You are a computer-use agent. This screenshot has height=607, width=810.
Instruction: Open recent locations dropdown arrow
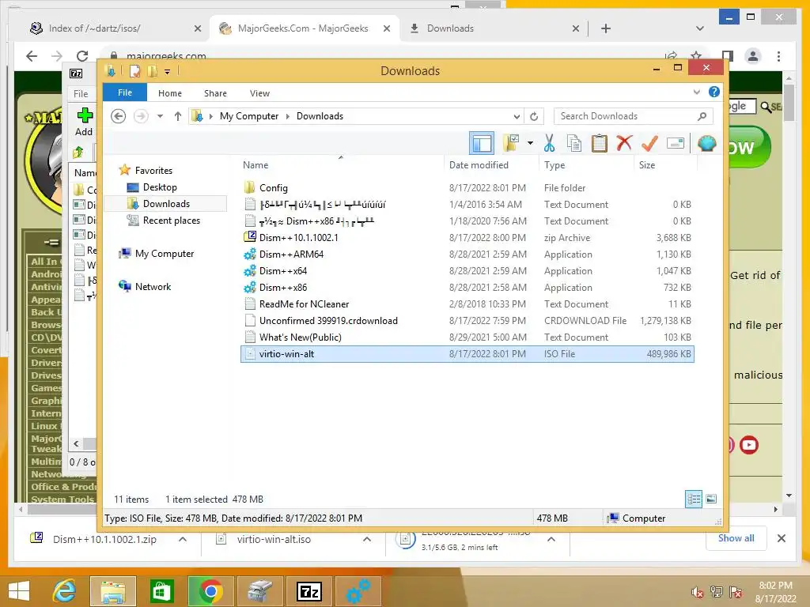(160, 116)
